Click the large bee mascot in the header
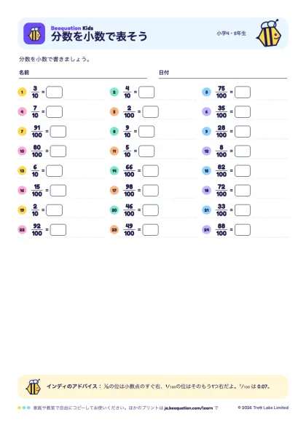 (269, 33)
